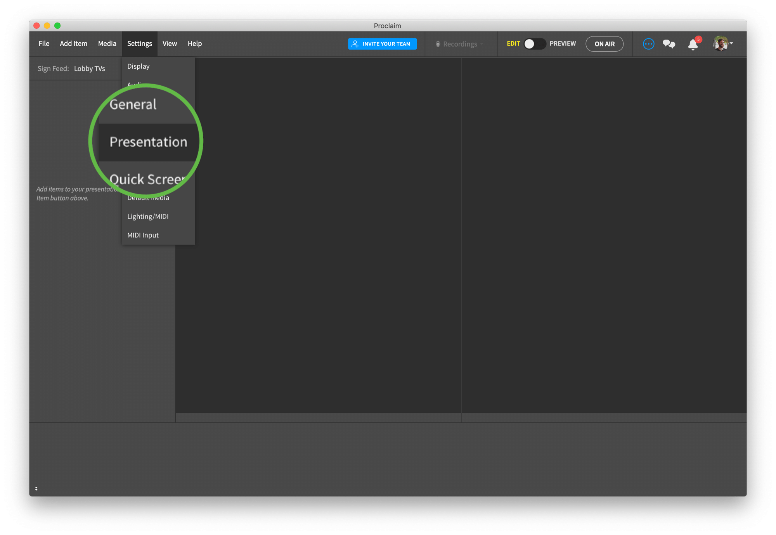The image size is (776, 535).
Task: Choose General from Settings dropdown
Action: coord(133,104)
